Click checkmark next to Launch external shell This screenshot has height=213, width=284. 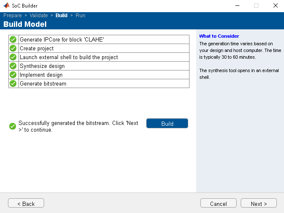pyautogui.click(x=13, y=57)
